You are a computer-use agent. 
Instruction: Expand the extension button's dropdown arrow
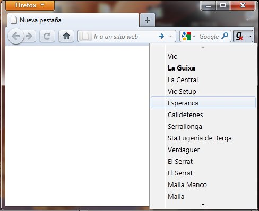[250, 36]
